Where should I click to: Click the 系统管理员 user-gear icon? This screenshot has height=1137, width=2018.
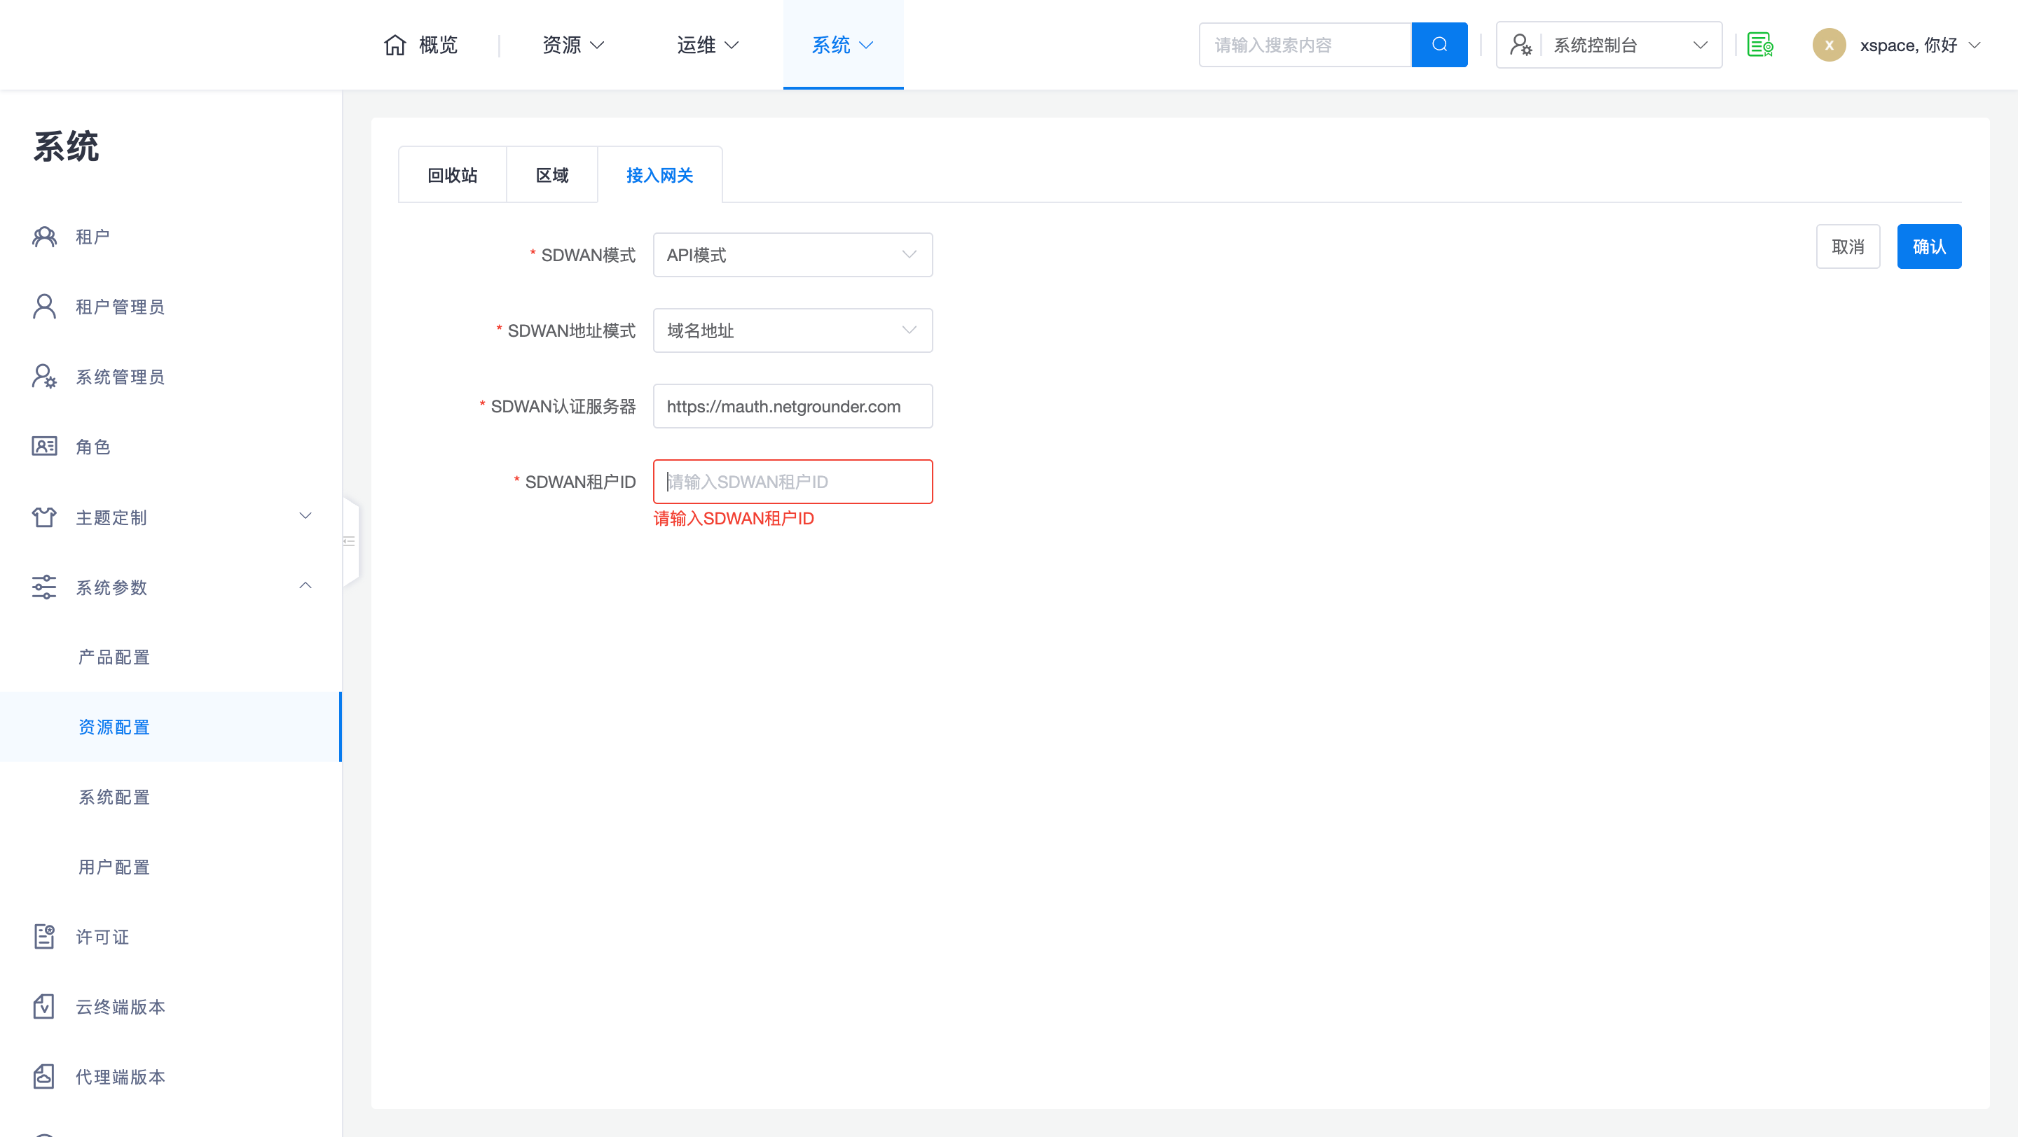pyautogui.click(x=44, y=377)
